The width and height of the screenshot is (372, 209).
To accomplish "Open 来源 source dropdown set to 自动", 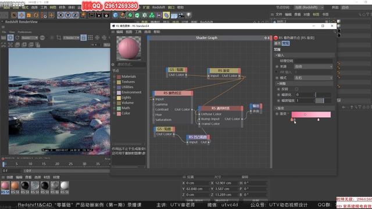I will pyautogui.click(x=313, y=67).
